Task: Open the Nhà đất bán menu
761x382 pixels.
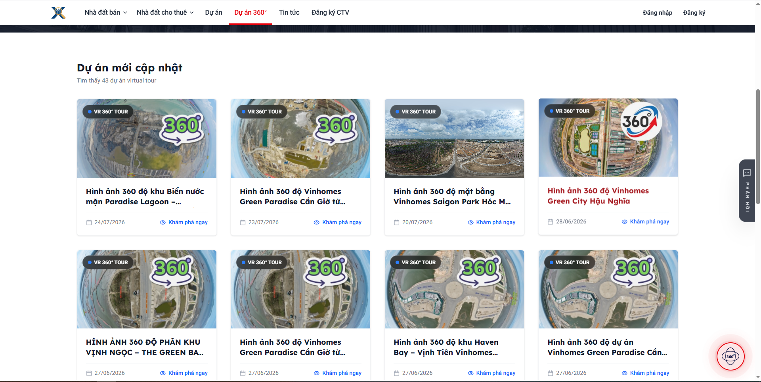Action: point(106,13)
